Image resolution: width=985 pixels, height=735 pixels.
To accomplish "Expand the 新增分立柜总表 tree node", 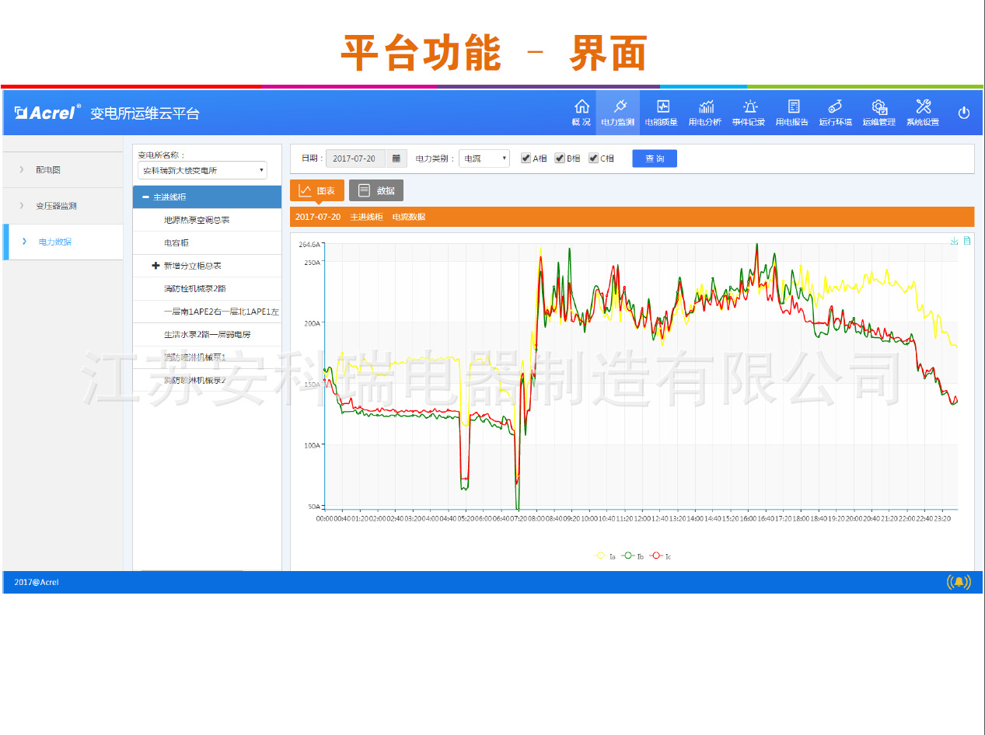I will [x=155, y=266].
